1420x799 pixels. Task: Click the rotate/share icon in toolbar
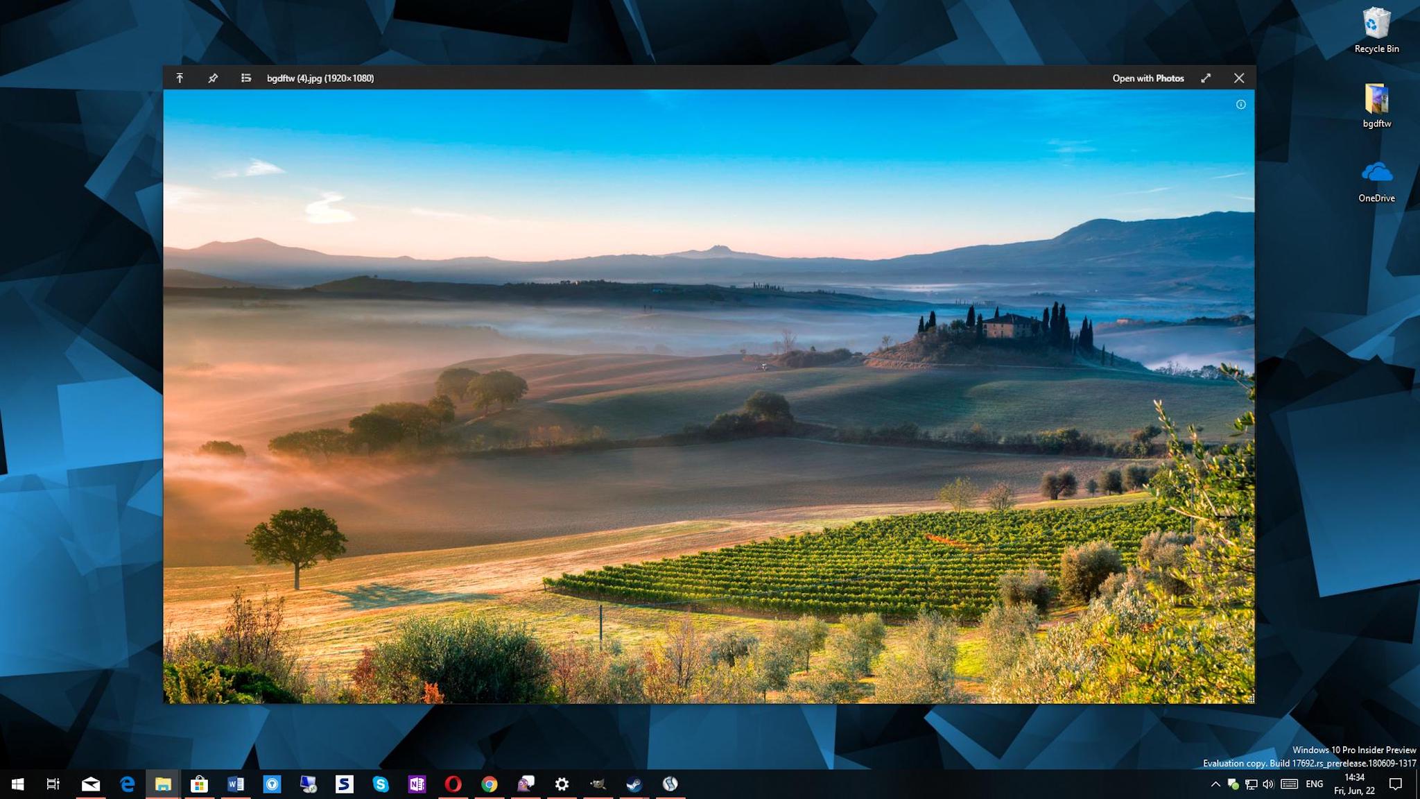point(180,78)
